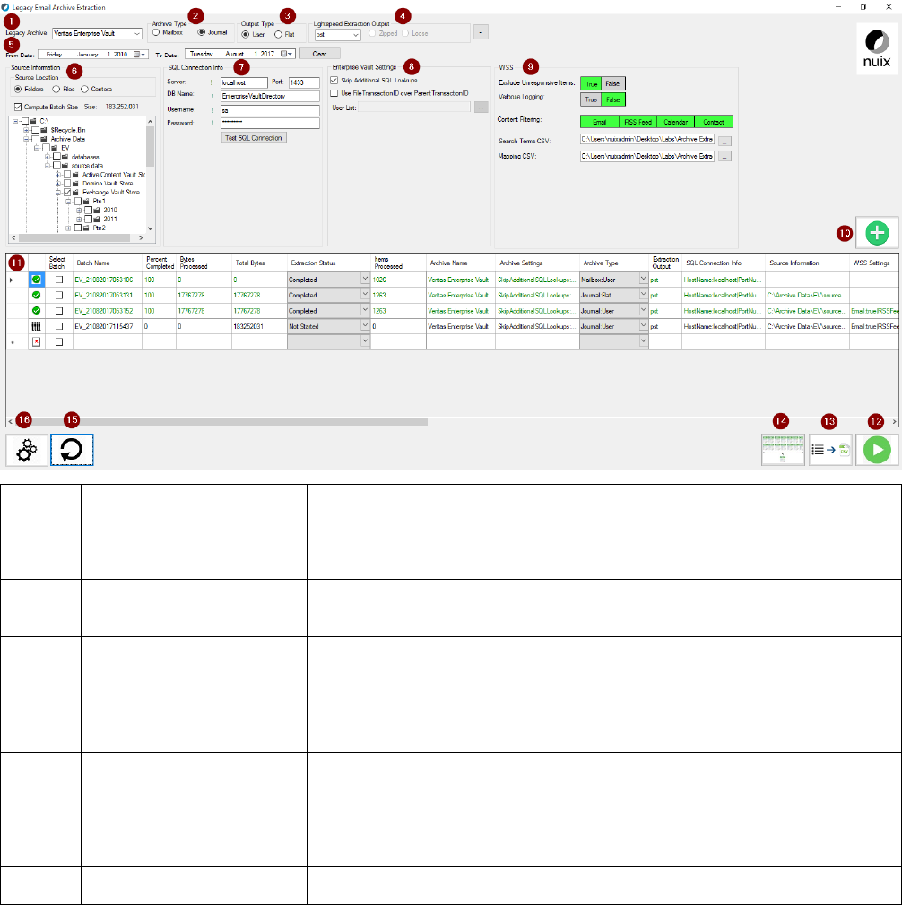Open the Journal:Flat archive type dropdown
The width and height of the screenshot is (902, 905).
[x=643, y=295]
